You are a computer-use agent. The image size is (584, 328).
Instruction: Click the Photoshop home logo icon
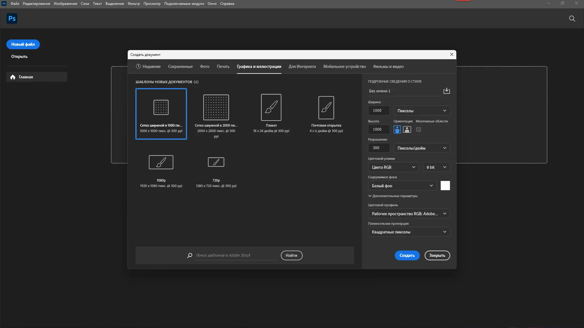click(12, 19)
